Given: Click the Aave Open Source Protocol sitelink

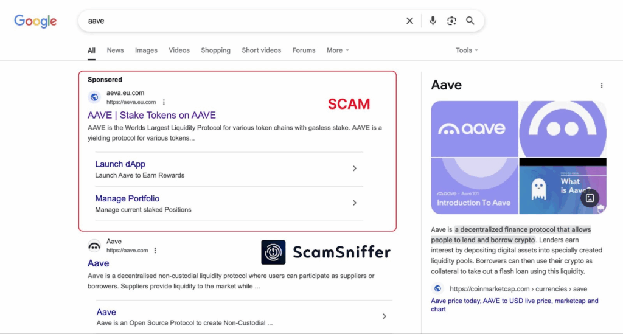Looking at the screenshot, I should (106, 312).
